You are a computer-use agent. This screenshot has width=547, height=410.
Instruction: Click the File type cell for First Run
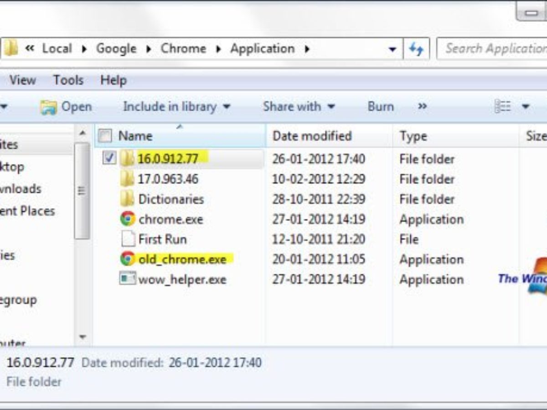(x=409, y=239)
